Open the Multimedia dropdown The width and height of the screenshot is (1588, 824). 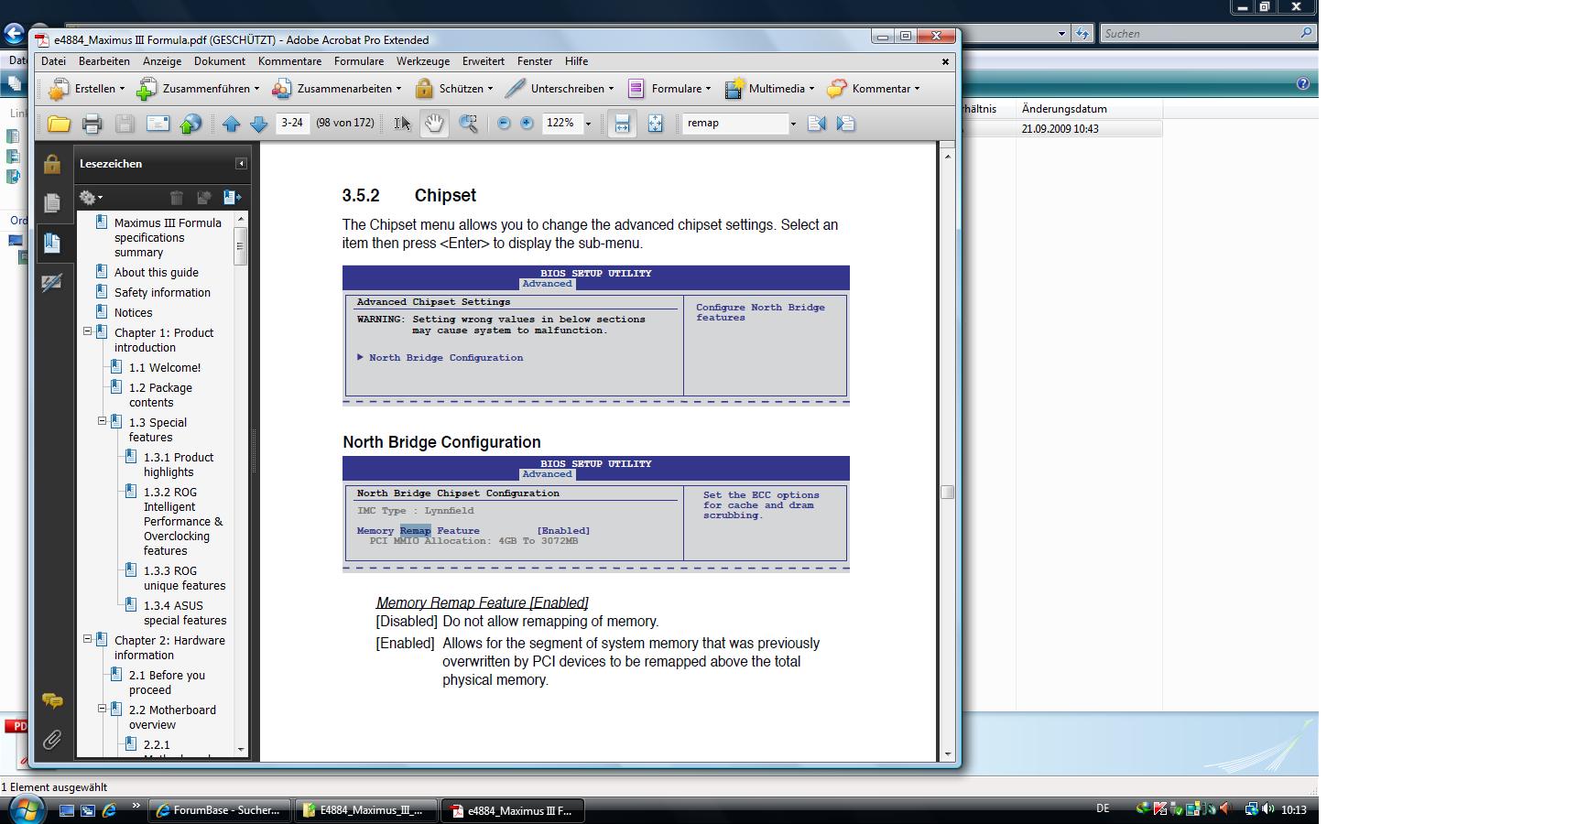point(769,89)
